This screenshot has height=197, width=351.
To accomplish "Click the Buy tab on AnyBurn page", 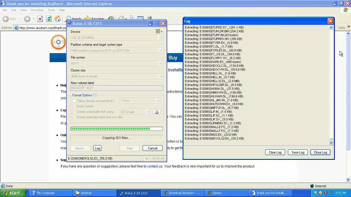I will tap(173, 58).
